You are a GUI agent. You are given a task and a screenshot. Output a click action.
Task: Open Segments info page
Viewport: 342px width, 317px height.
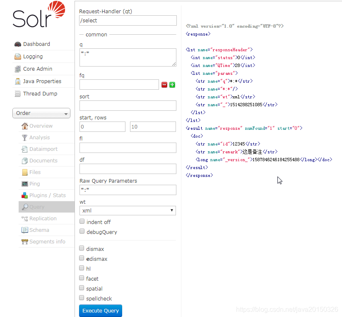coord(47,242)
